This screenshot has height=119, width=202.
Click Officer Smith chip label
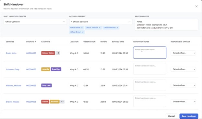[x=75, y=28]
